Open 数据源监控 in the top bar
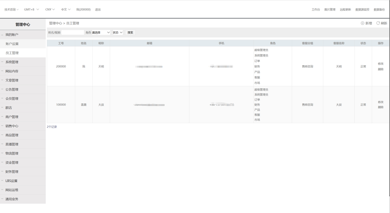The height and width of the screenshot is (213, 390). pos(362,9)
